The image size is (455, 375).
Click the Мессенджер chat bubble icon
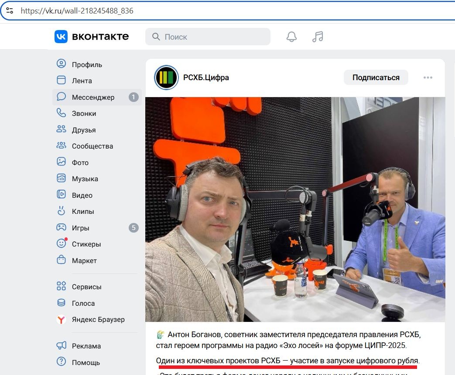click(61, 97)
